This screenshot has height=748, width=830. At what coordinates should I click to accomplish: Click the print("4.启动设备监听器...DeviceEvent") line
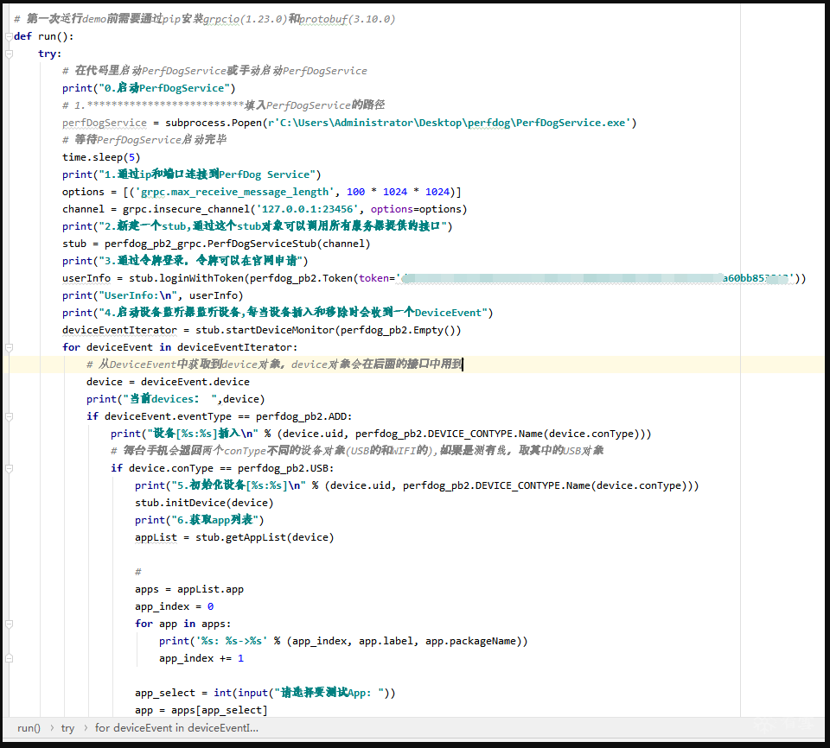coord(278,313)
